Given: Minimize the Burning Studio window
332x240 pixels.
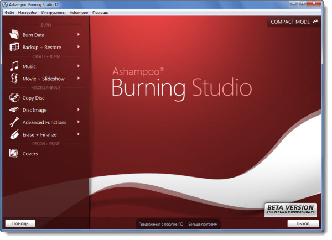Looking at the screenshot, I should [294, 3].
